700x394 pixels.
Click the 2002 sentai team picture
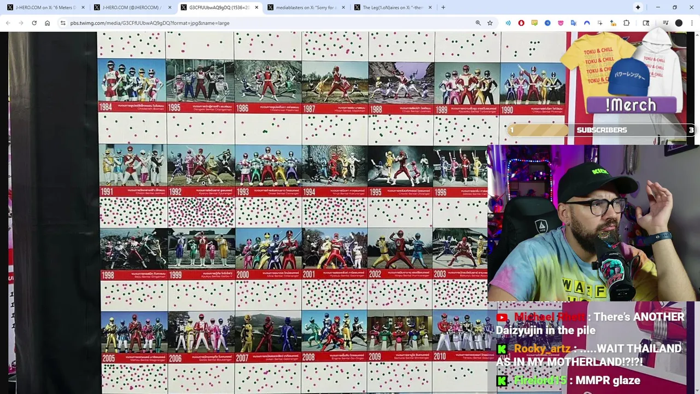(x=401, y=250)
